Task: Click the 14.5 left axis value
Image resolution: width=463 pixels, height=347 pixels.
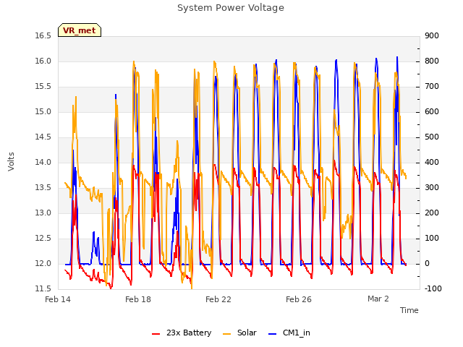Action: (x=43, y=137)
